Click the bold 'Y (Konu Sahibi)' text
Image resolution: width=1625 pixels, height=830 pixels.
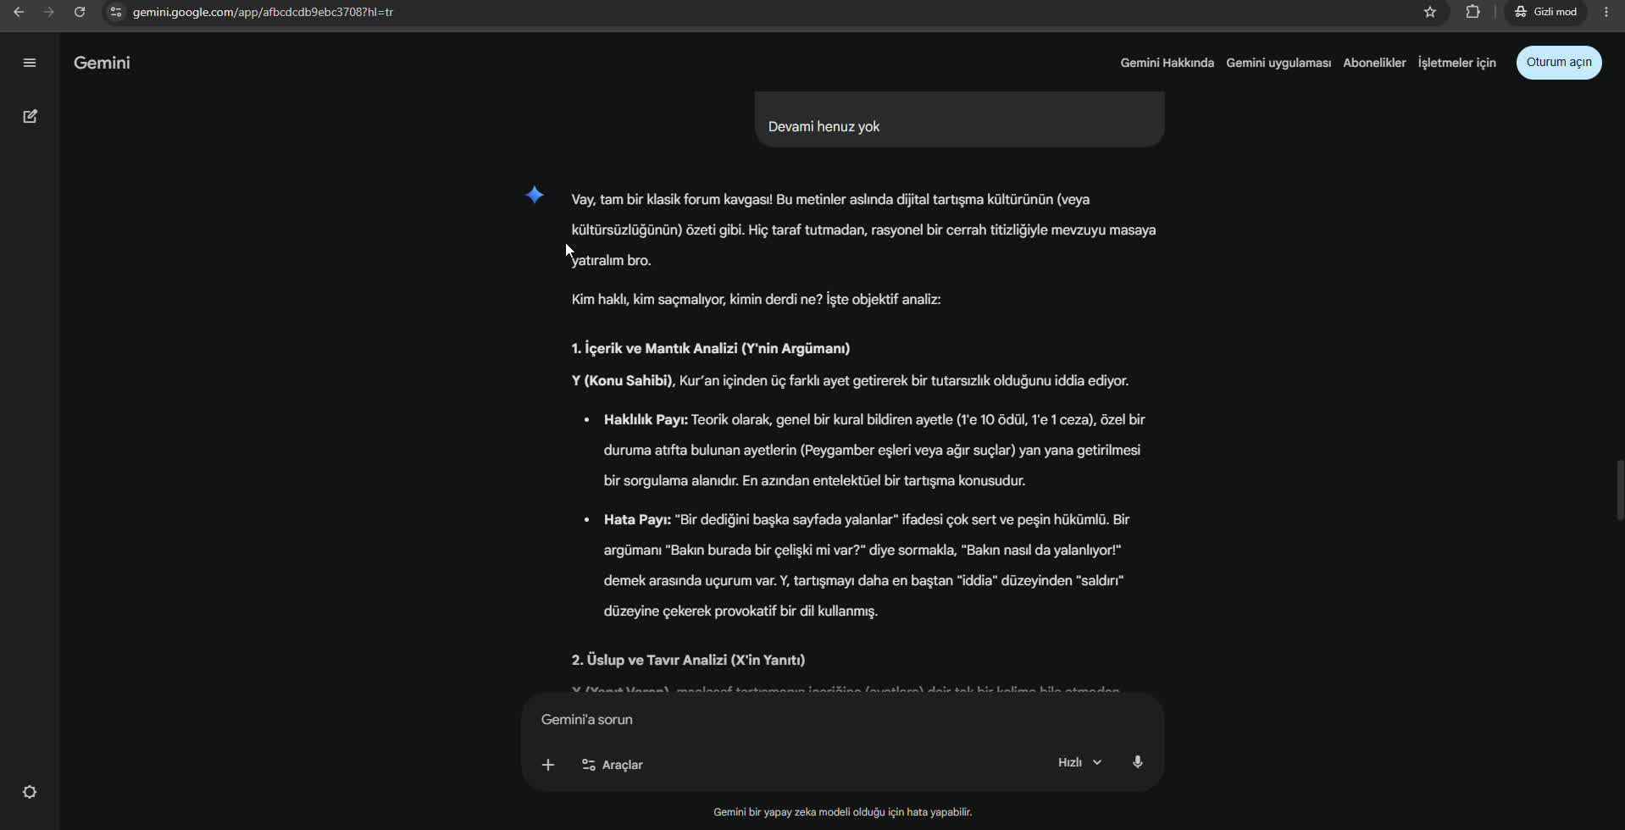click(x=622, y=380)
